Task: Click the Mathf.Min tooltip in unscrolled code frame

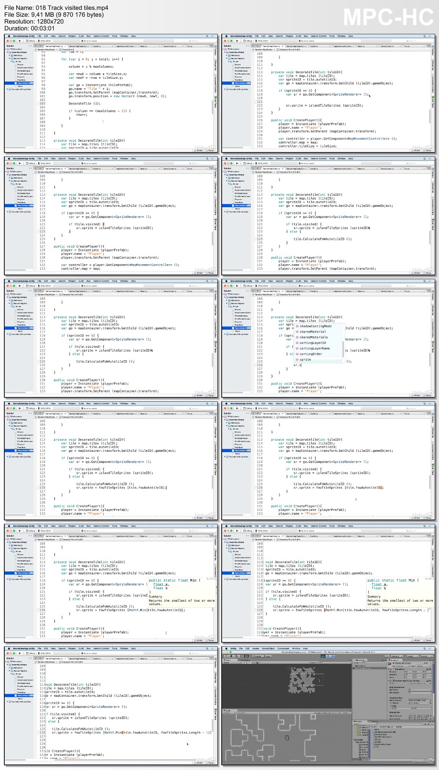Action: coord(181,591)
